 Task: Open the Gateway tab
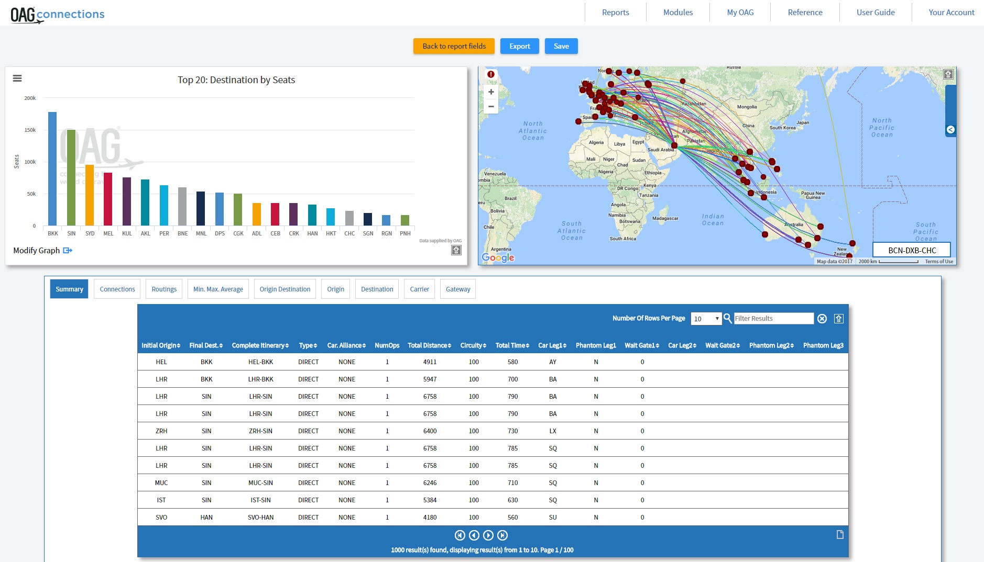[458, 289]
